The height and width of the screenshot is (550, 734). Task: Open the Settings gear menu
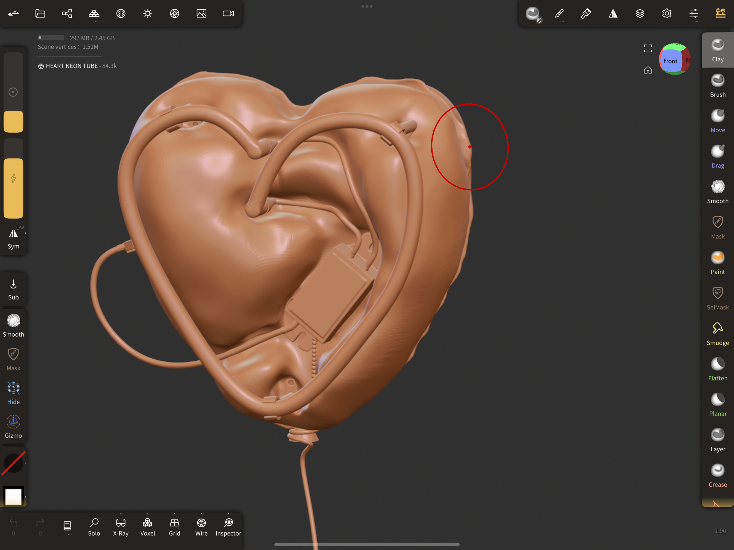(667, 14)
